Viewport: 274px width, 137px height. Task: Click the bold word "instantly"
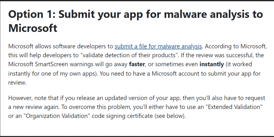[x=212, y=64]
